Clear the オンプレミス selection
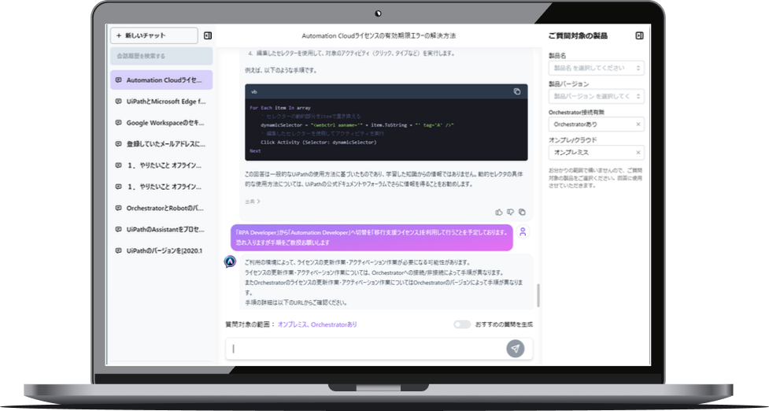 [638, 153]
